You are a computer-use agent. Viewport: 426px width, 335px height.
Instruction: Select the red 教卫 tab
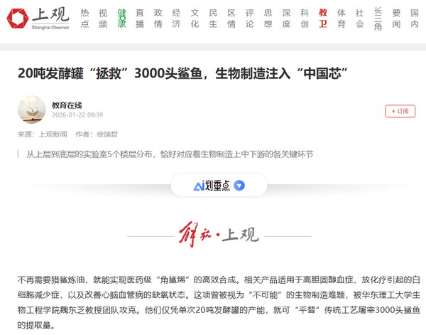tap(323, 18)
